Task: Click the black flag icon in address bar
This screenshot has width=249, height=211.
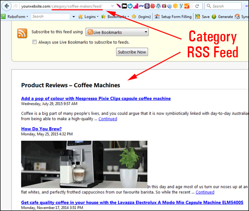Action: pos(124,6)
